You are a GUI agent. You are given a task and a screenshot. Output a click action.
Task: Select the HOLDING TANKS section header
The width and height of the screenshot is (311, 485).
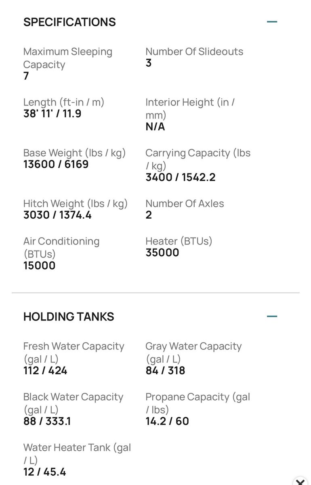point(69,316)
